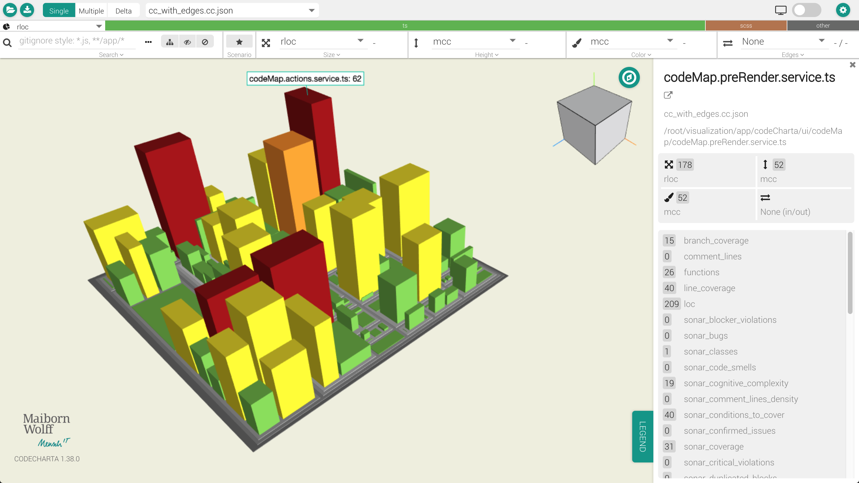Open the global settings gear icon
859x483 pixels.
(843, 10)
